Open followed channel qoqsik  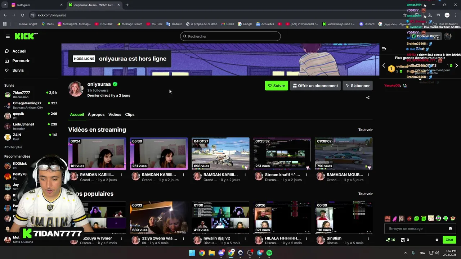point(31,115)
